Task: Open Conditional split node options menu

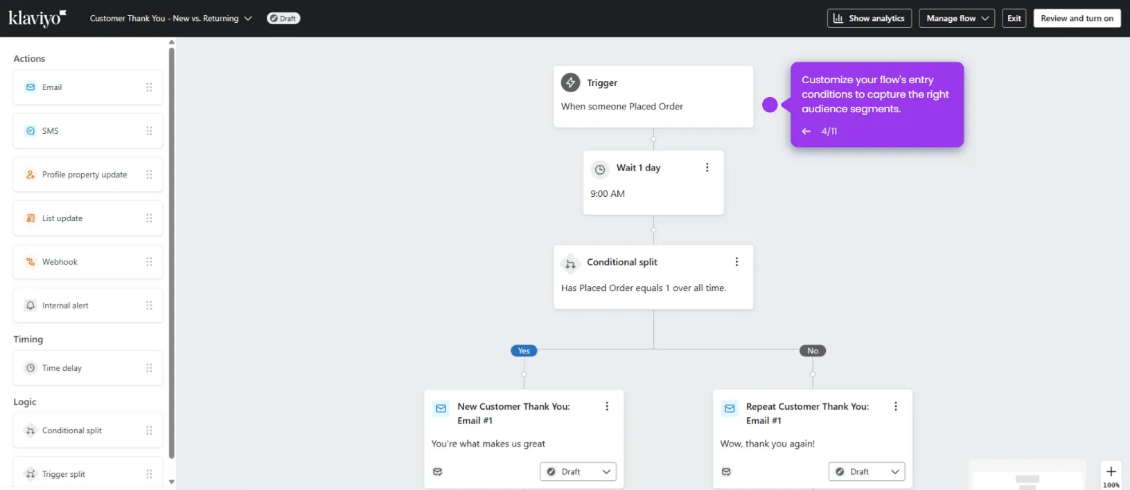Action: coord(736,262)
